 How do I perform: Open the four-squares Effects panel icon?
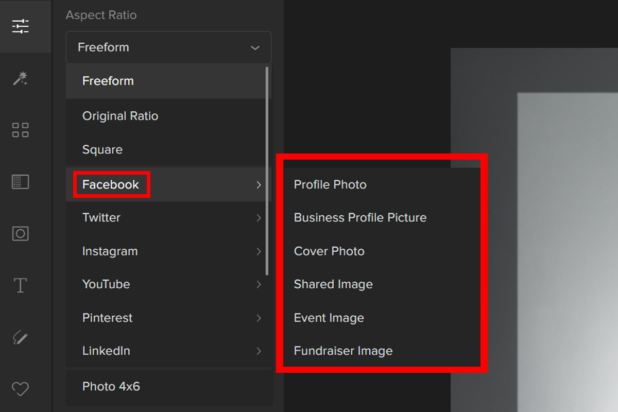pyautogui.click(x=21, y=130)
